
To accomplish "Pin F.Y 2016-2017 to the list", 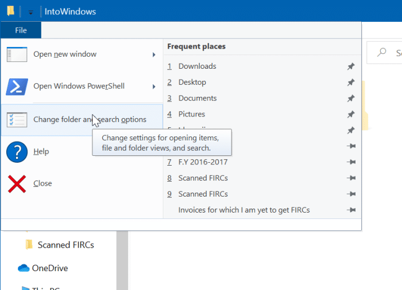I will coord(351,162).
